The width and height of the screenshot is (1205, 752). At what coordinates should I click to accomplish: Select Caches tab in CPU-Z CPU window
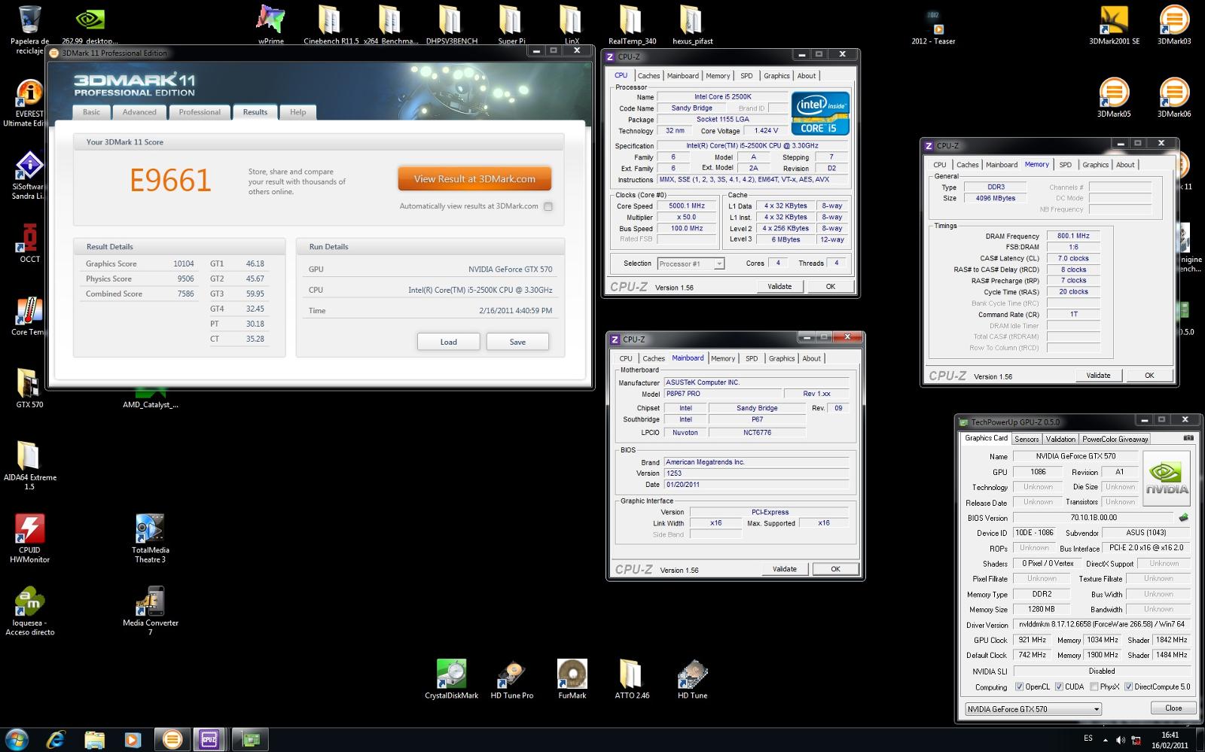(x=648, y=76)
